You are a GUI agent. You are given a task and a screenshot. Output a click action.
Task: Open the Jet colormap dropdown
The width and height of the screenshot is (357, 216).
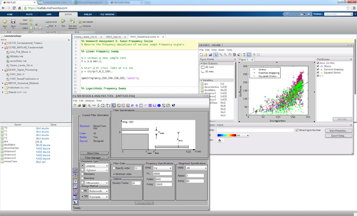pyautogui.click(x=248, y=135)
